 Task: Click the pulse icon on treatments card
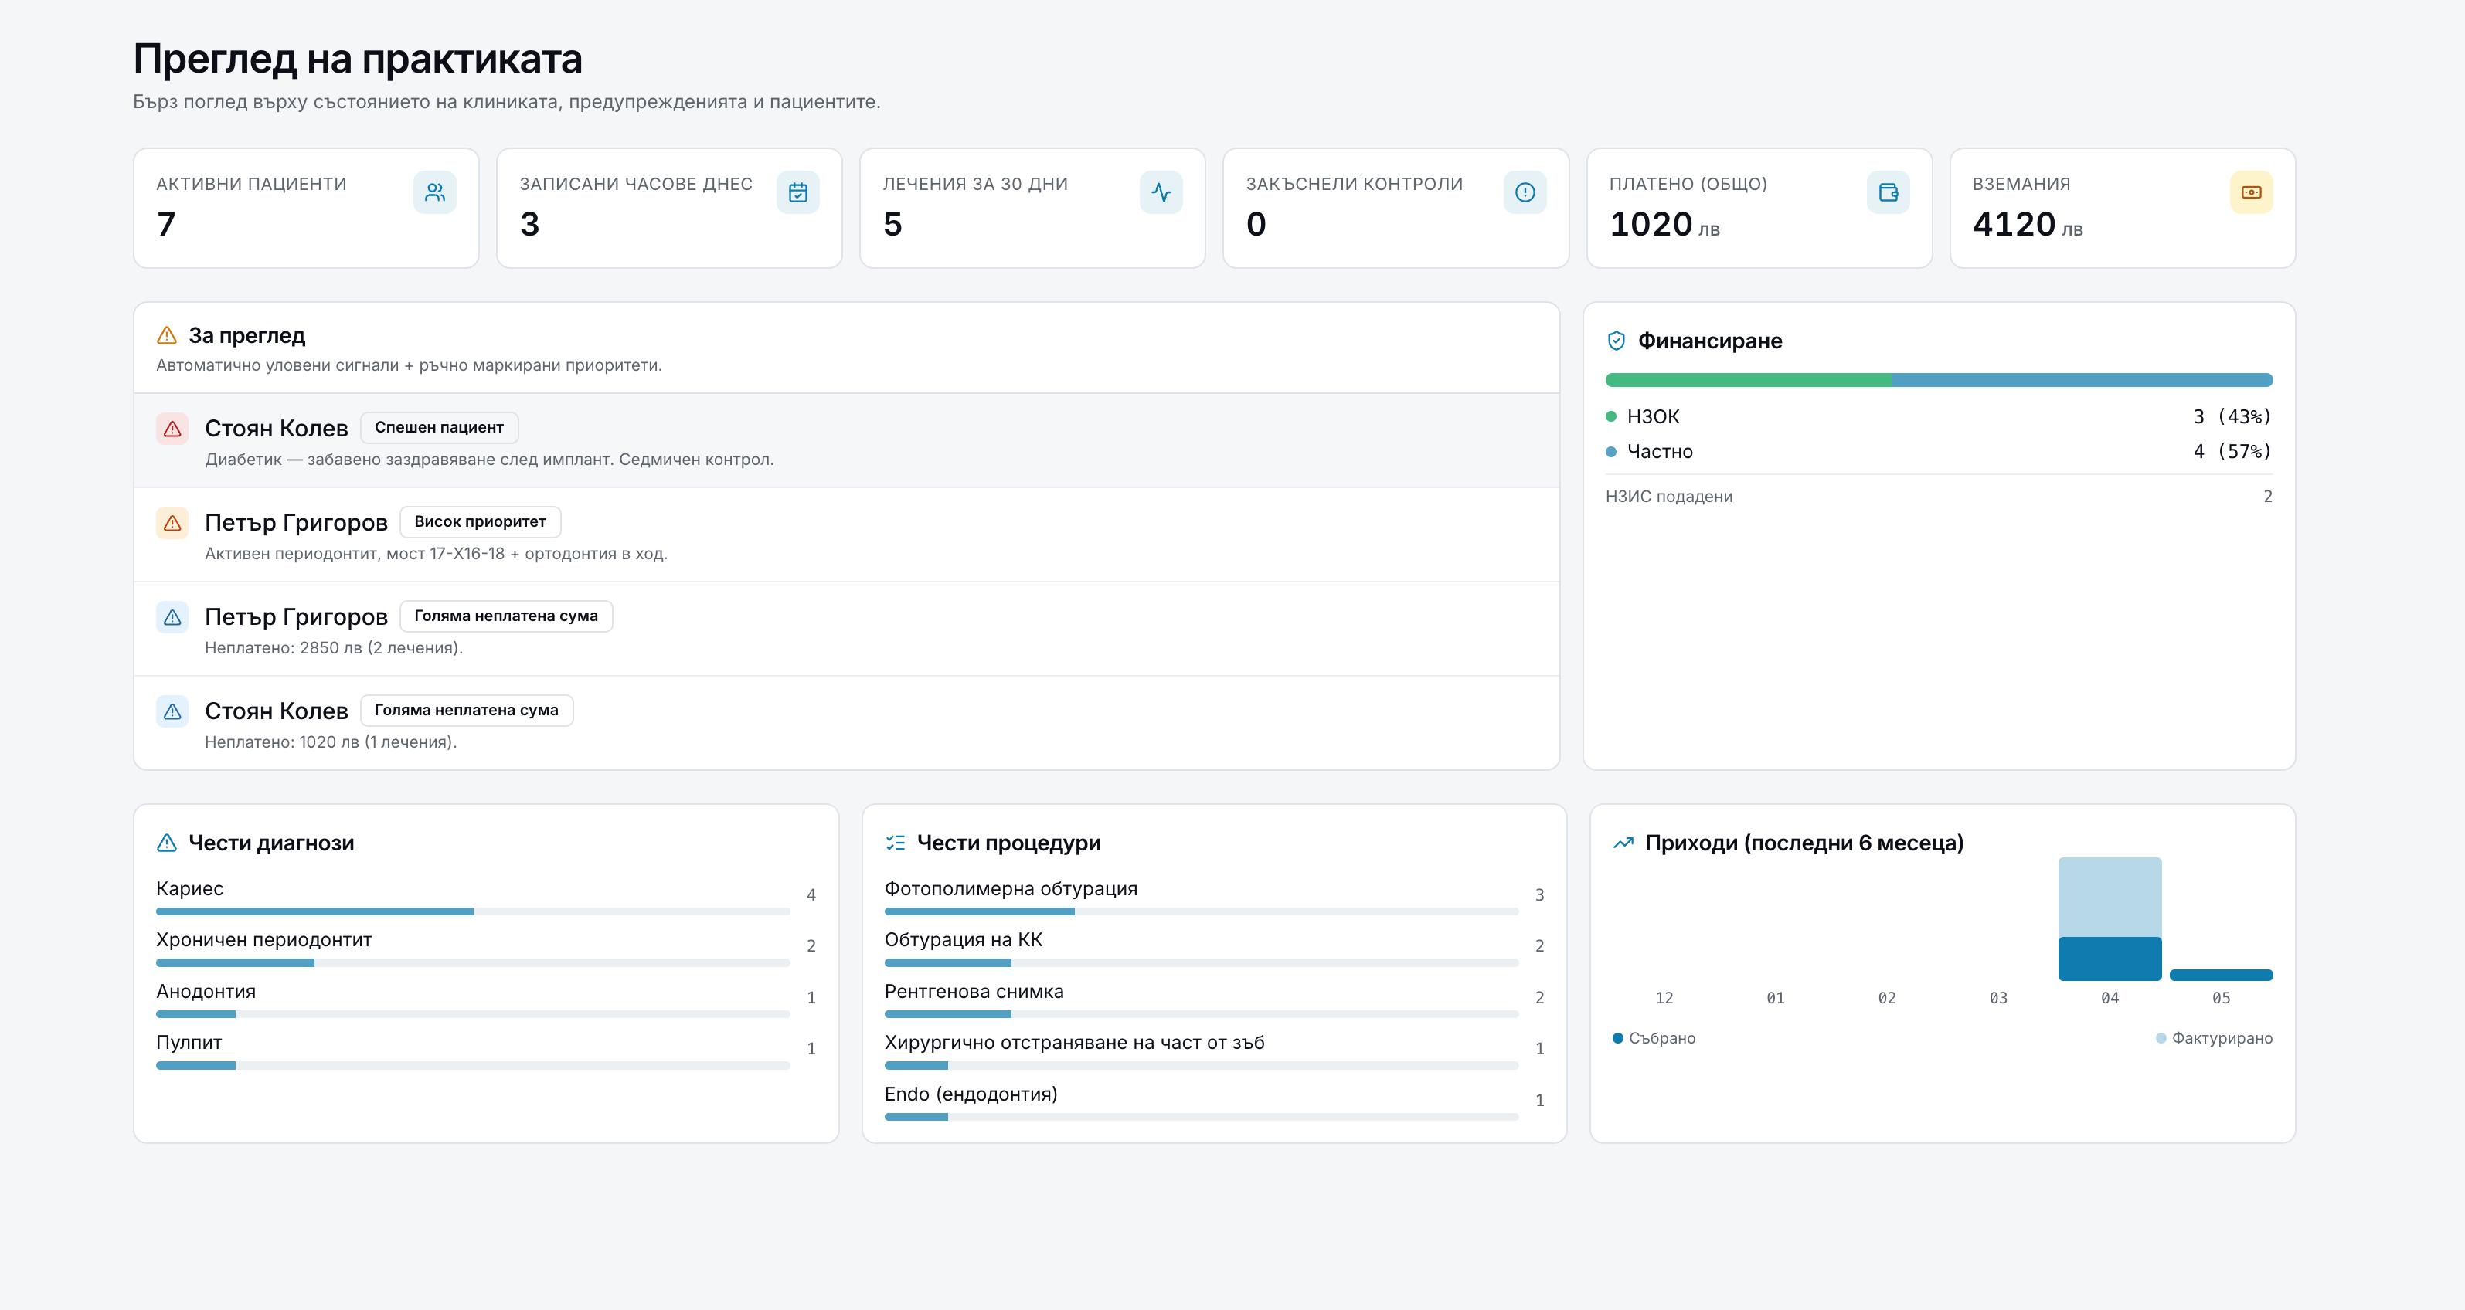point(1161,192)
